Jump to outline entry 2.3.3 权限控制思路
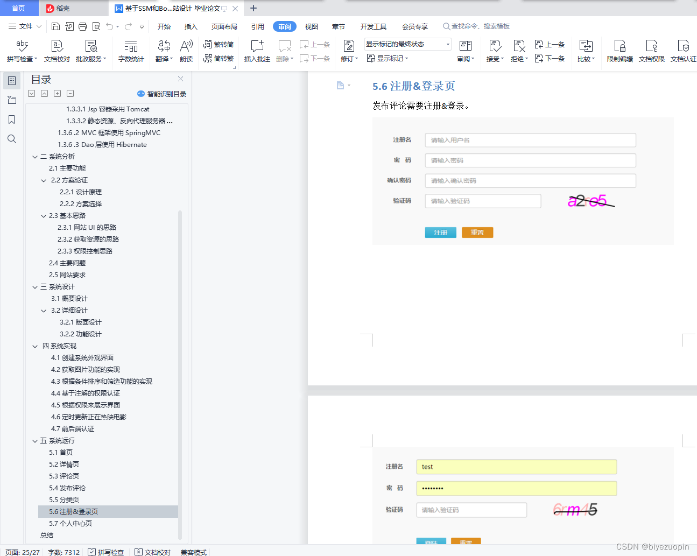Image resolution: width=697 pixels, height=556 pixels. [x=85, y=251]
